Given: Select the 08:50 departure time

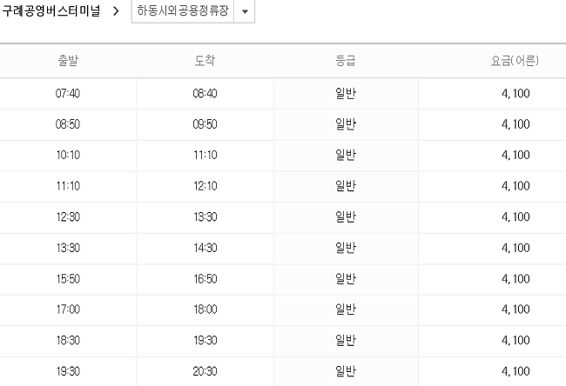Looking at the screenshot, I should coord(68,124).
